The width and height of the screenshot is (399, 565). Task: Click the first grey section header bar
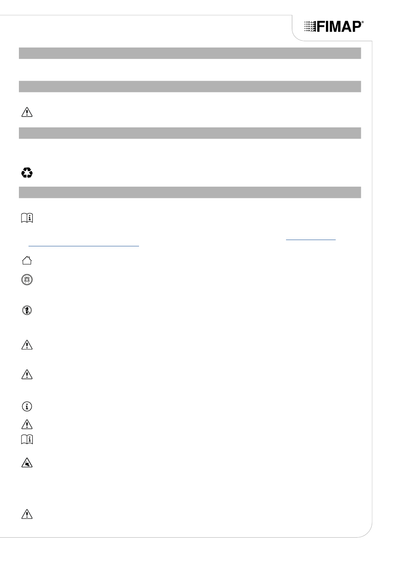coord(190,53)
